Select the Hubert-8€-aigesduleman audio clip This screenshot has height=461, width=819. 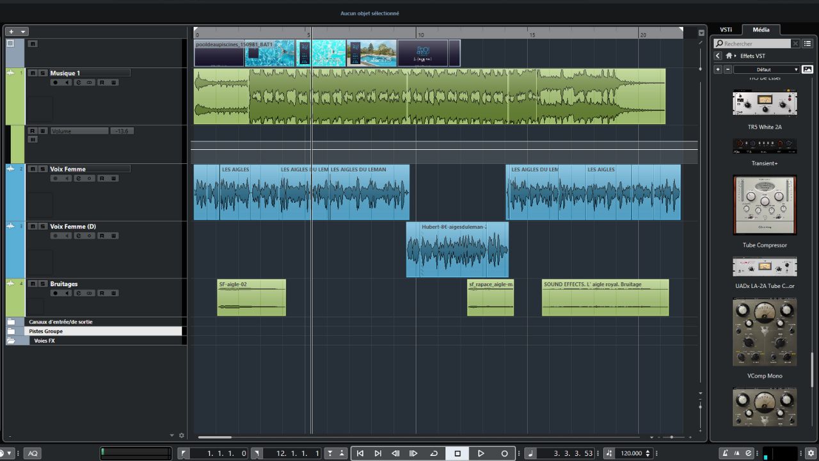457,250
